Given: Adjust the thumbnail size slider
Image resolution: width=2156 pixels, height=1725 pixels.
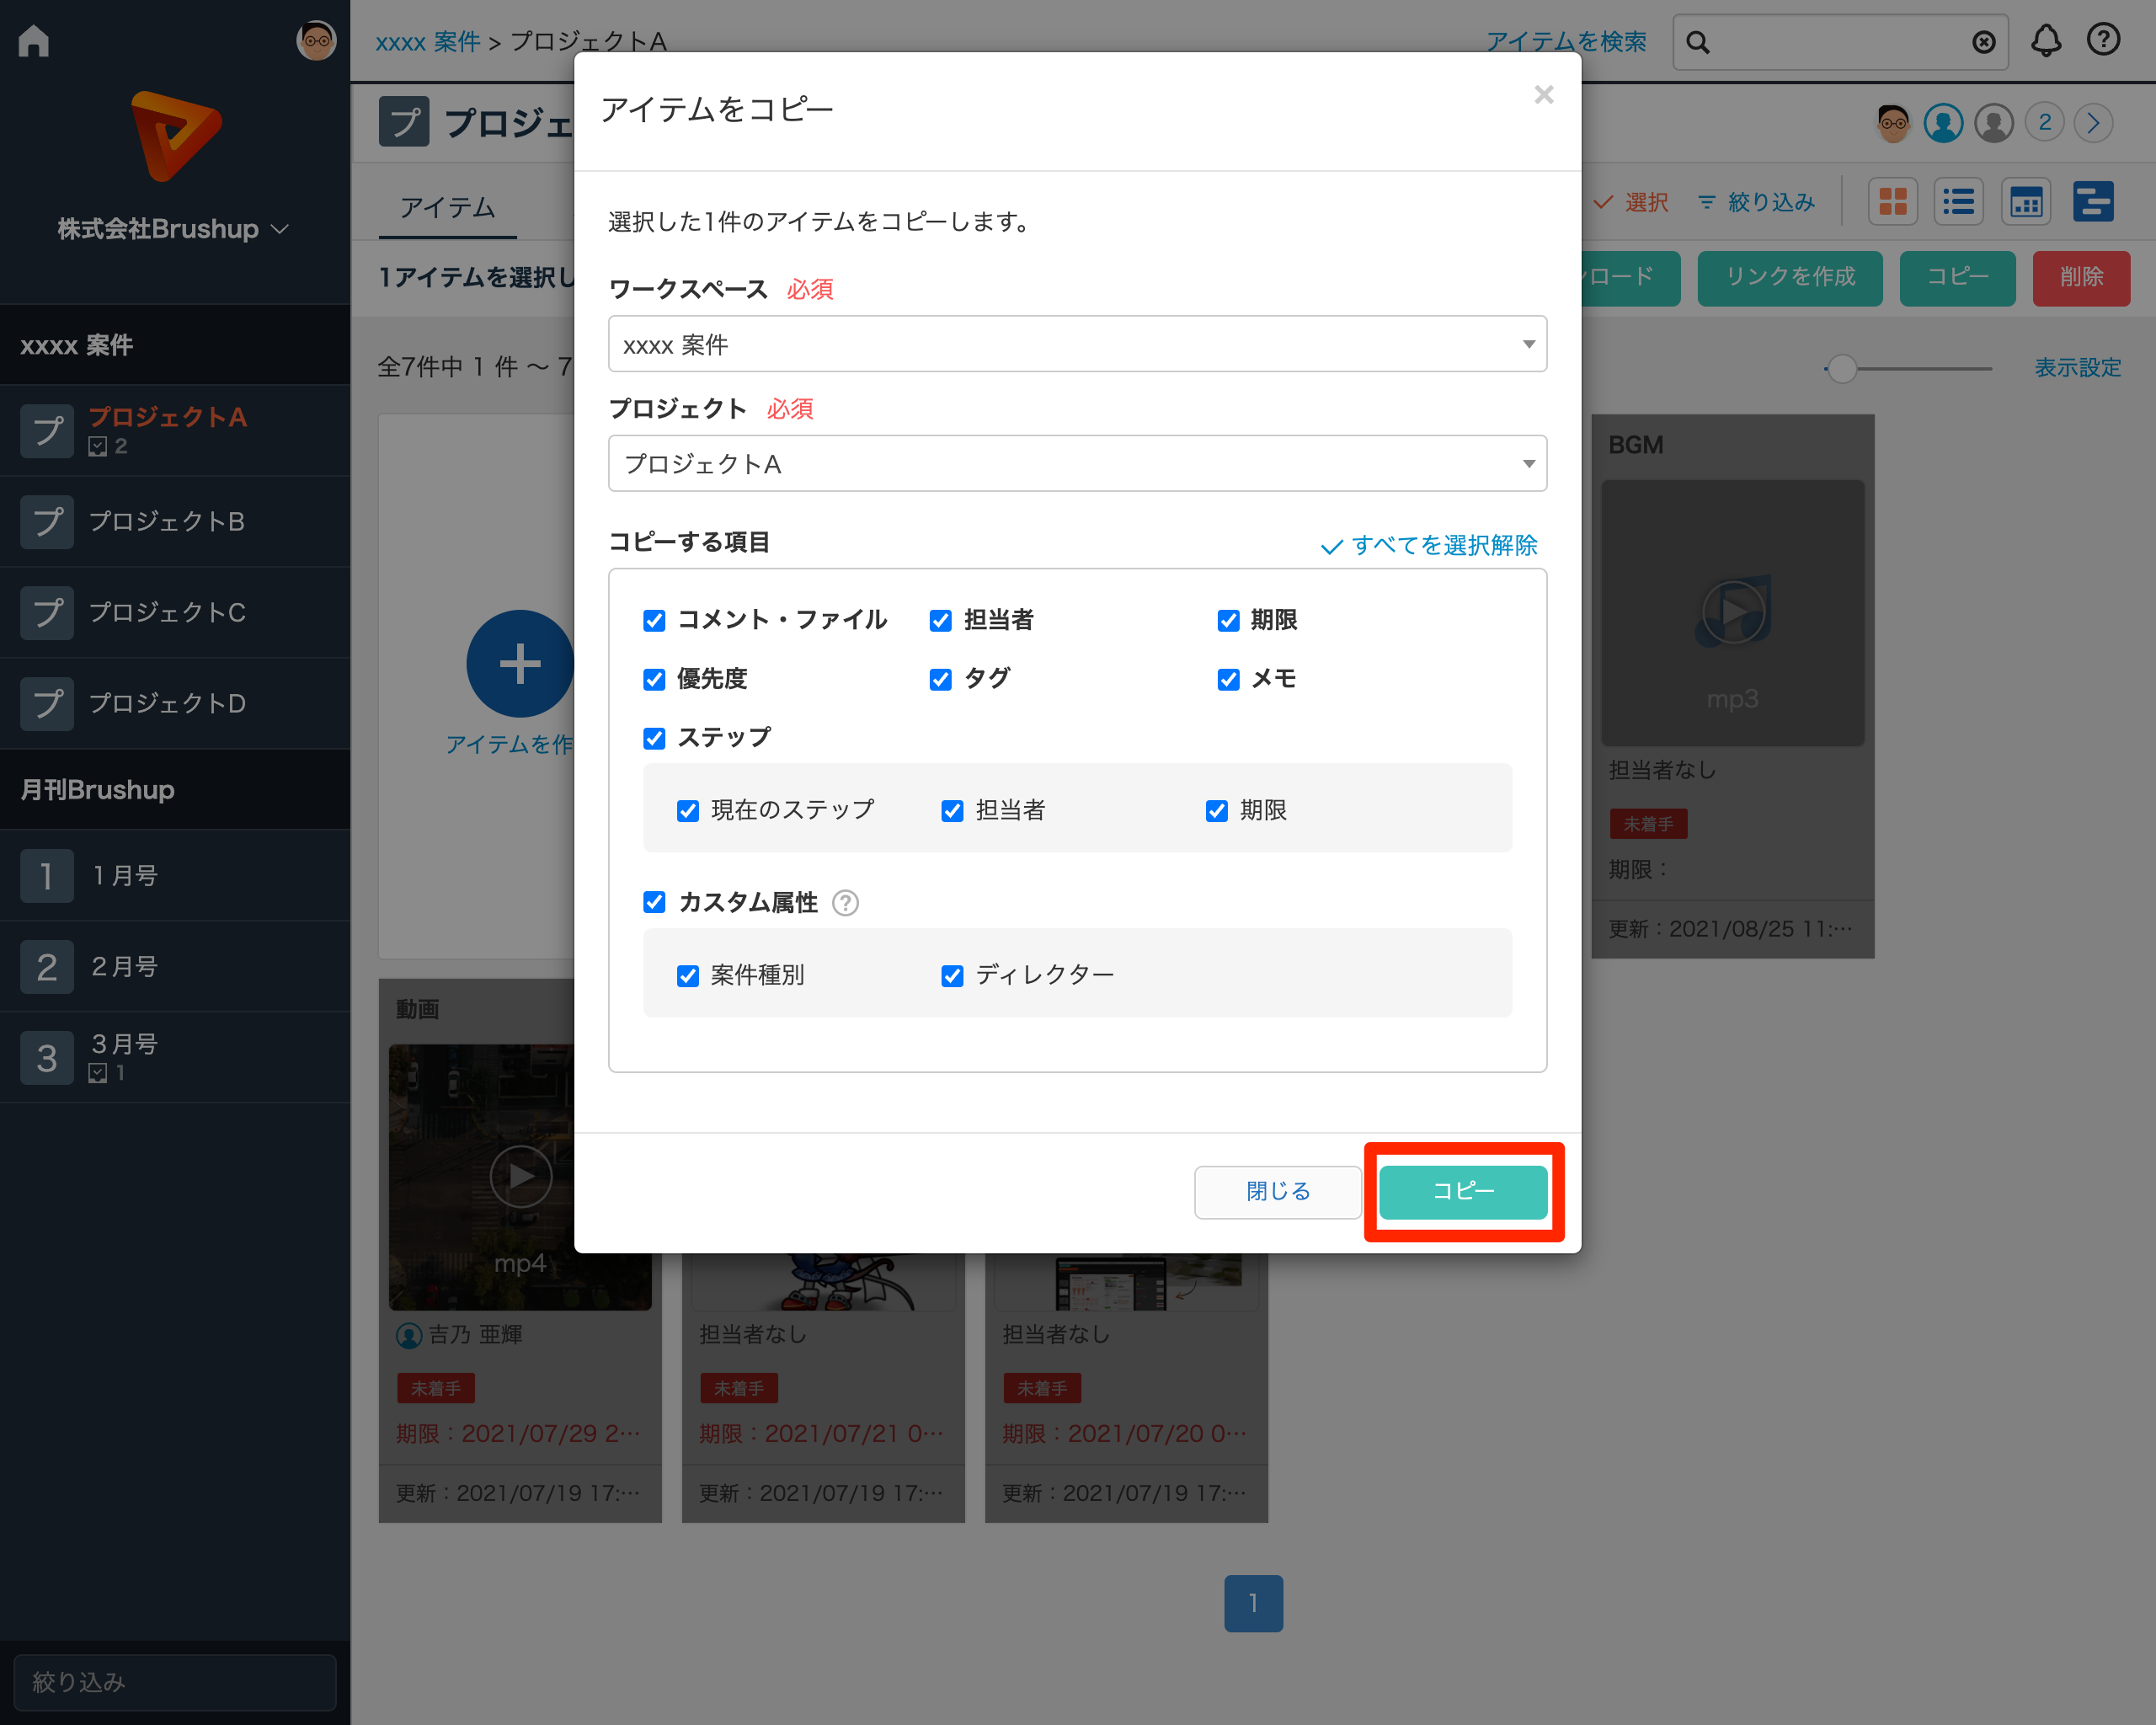Looking at the screenshot, I should [1842, 369].
